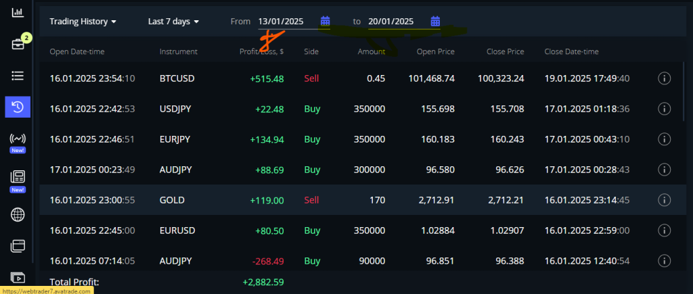Open the From date calendar picker
The height and width of the screenshot is (294, 693).
(x=325, y=22)
